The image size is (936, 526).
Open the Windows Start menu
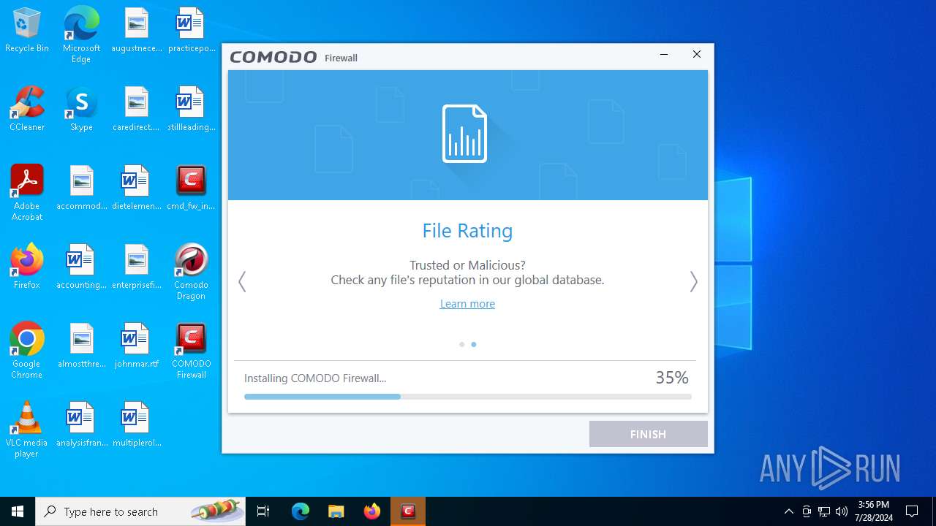click(x=18, y=511)
